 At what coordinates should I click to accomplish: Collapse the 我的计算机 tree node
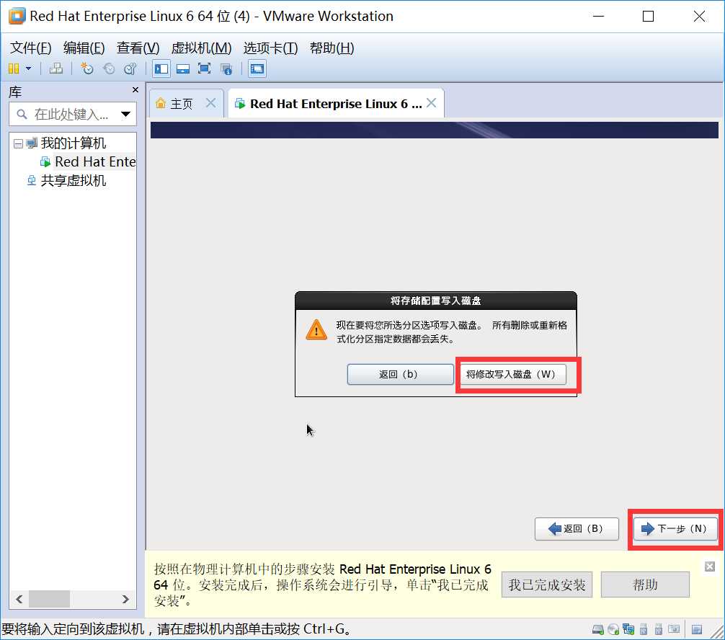point(18,144)
